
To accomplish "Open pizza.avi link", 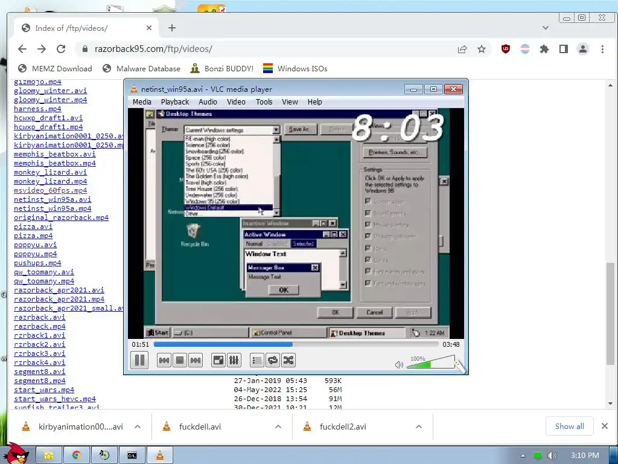I will point(33,227).
